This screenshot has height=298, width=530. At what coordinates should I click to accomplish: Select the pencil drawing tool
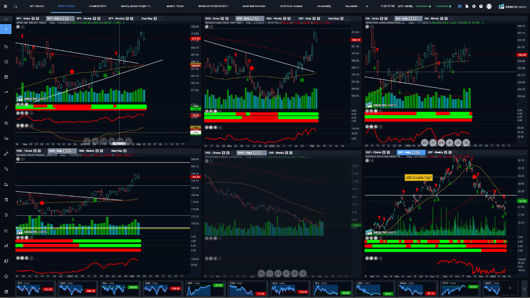pos(6,154)
